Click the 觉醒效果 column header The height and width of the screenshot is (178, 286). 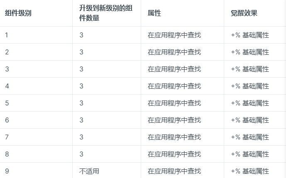(x=244, y=13)
